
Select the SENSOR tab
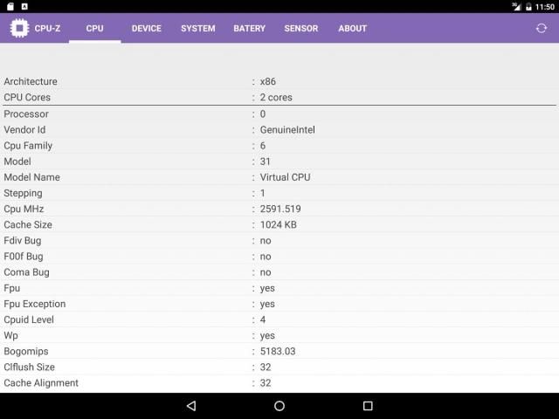pos(300,28)
